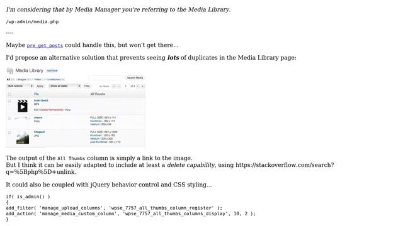
Task: Go to the previous page arrow
Action: 119,87
